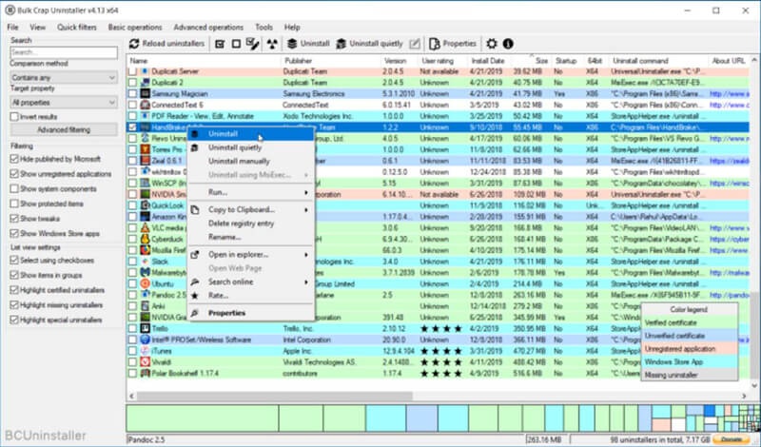761x447 pixels.
Task: Select Rename... in context menu
Action: 251,238
